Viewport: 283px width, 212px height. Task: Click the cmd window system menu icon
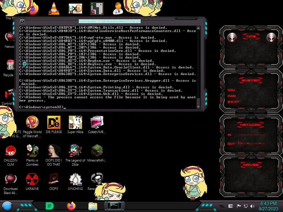[x=22, y=22]
